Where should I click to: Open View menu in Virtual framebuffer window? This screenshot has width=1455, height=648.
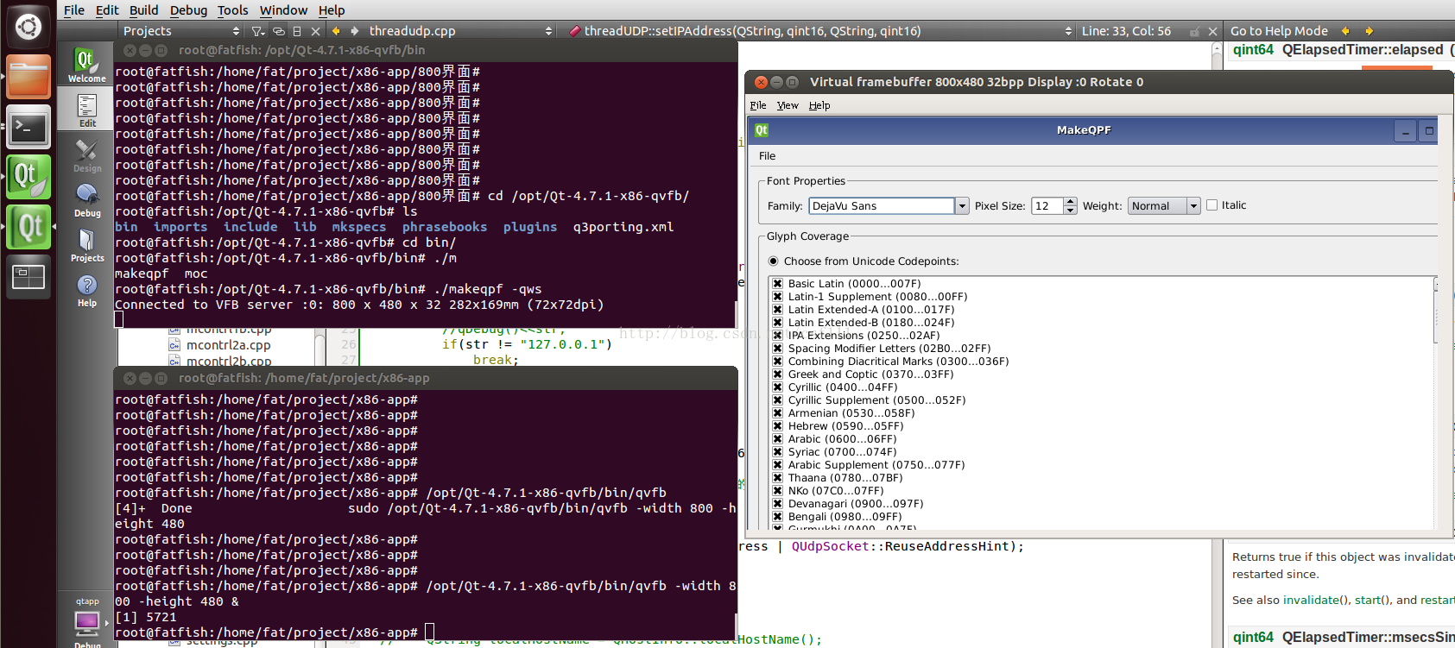pos(788,105)
